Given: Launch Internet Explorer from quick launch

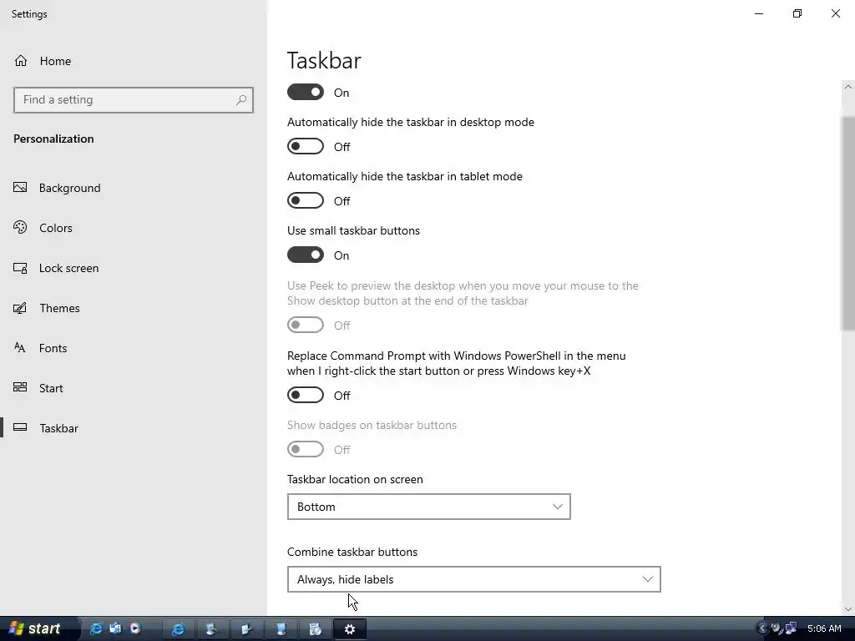Looking at the screenshot, I should tap(95, 629).
